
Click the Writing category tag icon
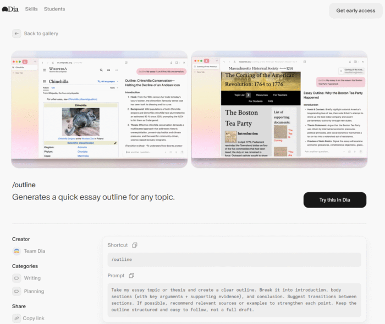coord(16,278)
